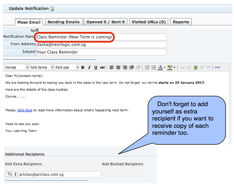Insert a numbered list
The height and width of the screenshot is (186, 234).
[x=154, y=68]
